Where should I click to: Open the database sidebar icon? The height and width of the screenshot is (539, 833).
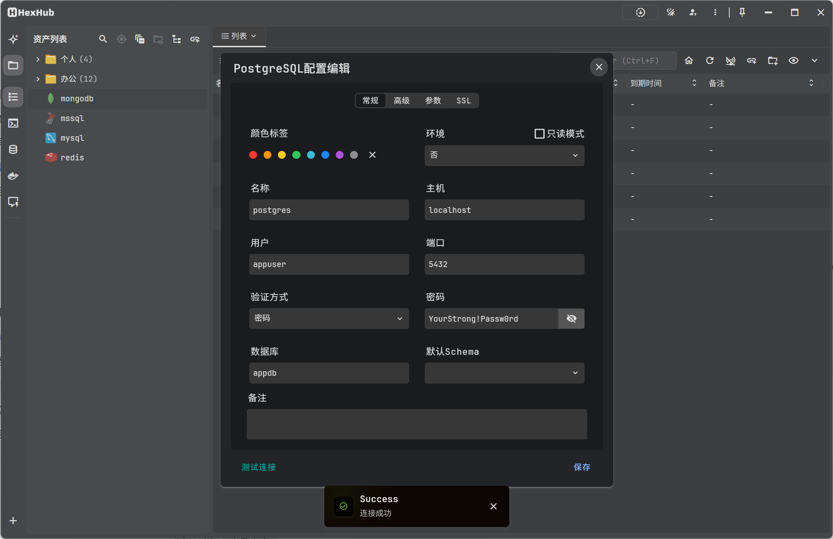tap(13, 149)
